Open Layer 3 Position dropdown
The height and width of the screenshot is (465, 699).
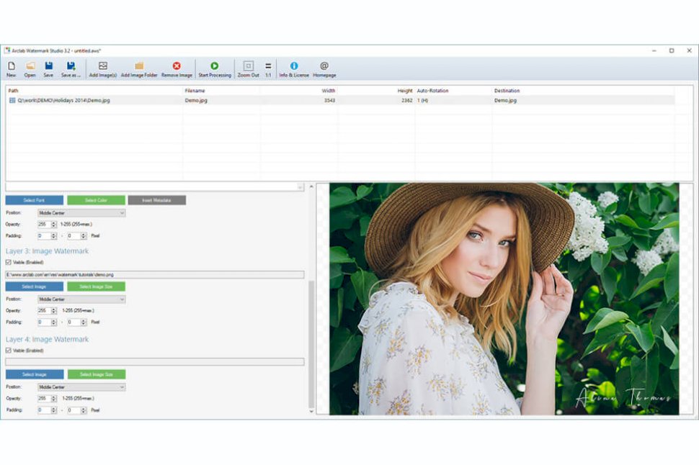(x=81, y=299)
